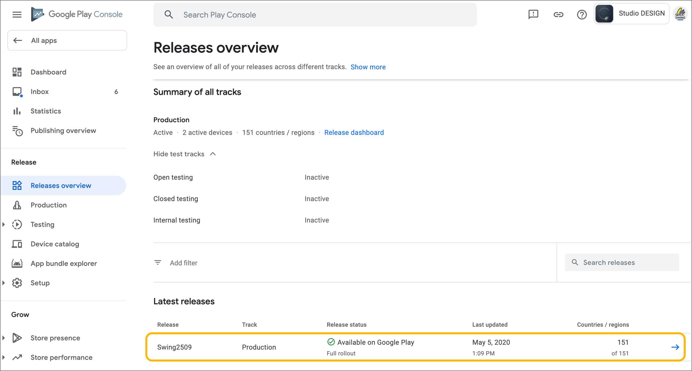This screenshot has width=692, height=371.
Task: Go to Publishing overview page
Action: 63,131
